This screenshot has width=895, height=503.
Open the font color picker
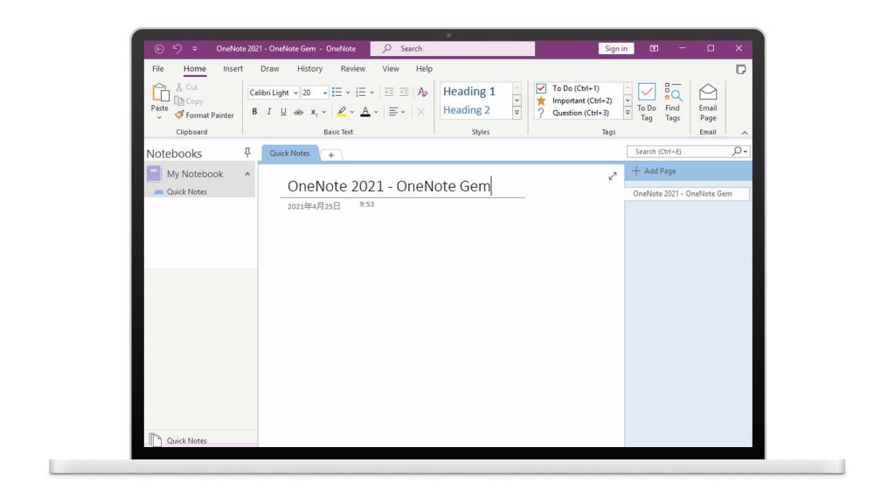pos(374,111)
